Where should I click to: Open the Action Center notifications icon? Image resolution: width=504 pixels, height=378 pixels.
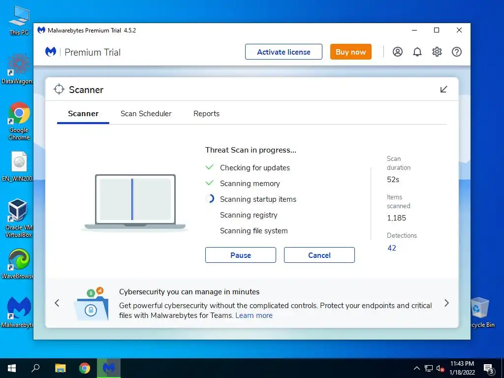point(489,369)
